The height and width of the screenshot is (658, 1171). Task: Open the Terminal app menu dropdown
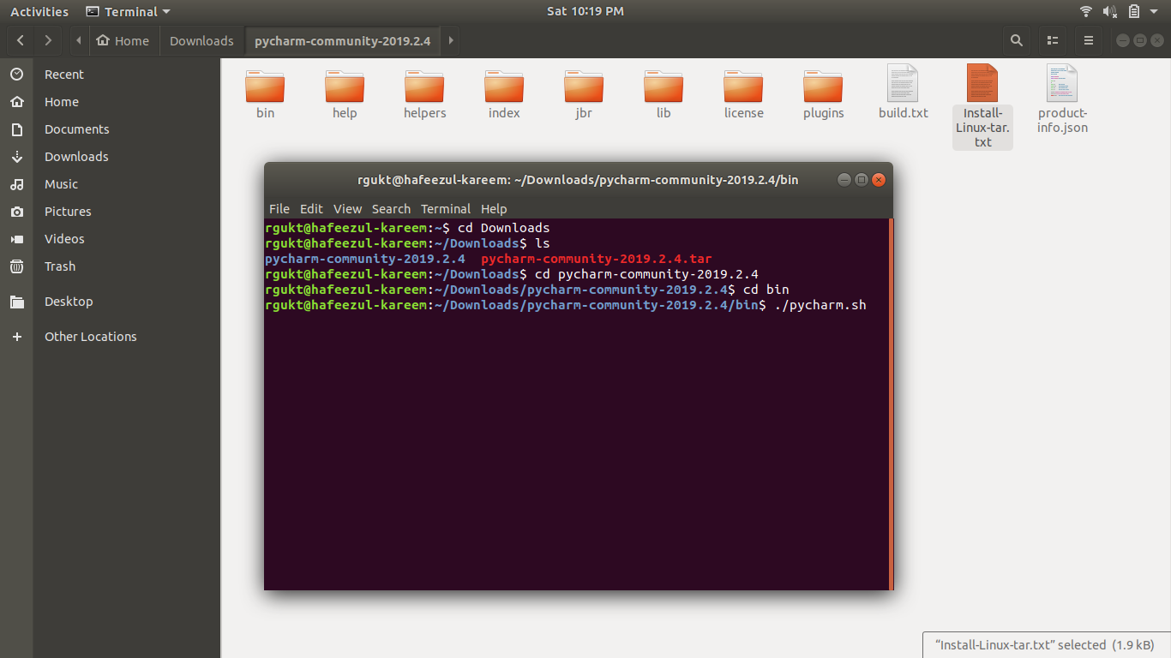point(129,11)
